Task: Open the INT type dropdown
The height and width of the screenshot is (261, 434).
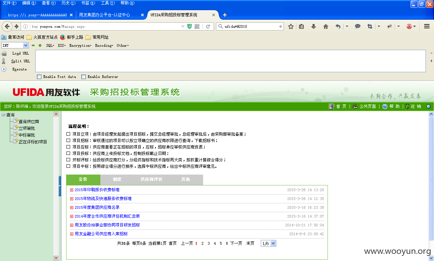Action: pyautogui.click(x=15, y=45)
